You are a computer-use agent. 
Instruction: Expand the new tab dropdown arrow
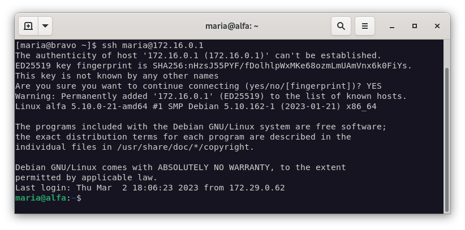45,26
